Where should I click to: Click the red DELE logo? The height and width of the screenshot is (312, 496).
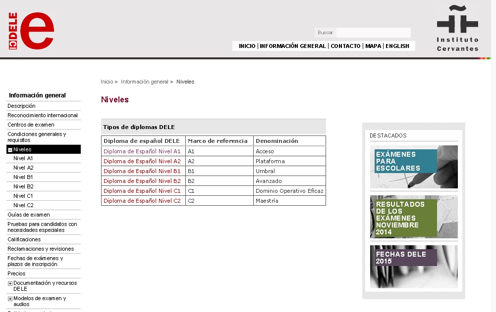pos(32,31)
